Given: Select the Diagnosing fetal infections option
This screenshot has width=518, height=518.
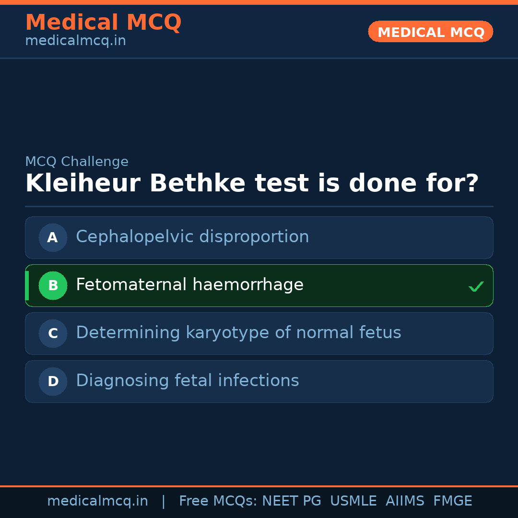Looking at the screenshot, I should [x=187, y=381].
